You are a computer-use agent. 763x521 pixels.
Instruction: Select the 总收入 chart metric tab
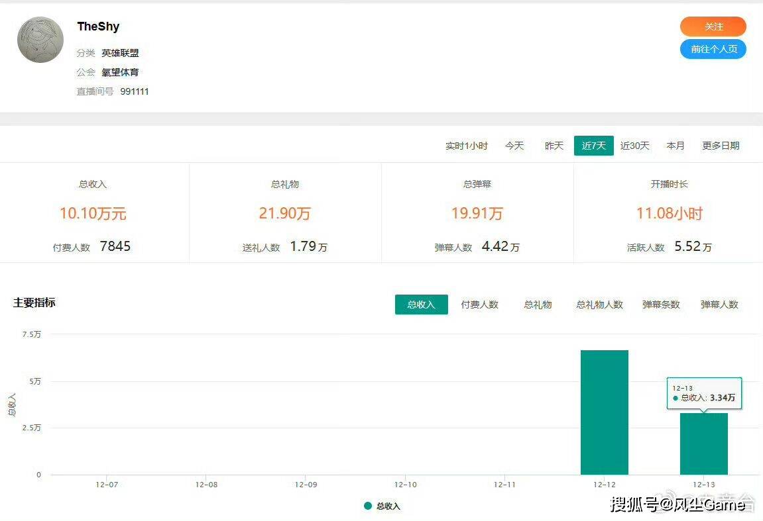coord(422,305)
